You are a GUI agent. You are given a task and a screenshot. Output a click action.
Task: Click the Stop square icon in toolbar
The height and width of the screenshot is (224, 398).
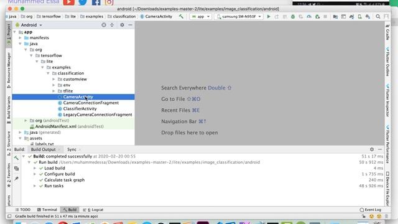[x=325, y=17]
